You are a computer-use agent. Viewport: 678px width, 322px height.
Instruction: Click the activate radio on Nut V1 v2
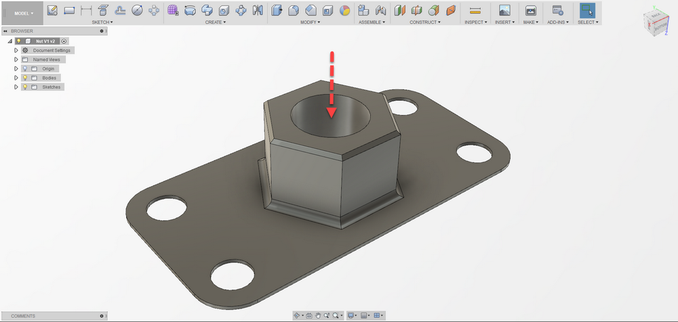(x=64, y=41)
